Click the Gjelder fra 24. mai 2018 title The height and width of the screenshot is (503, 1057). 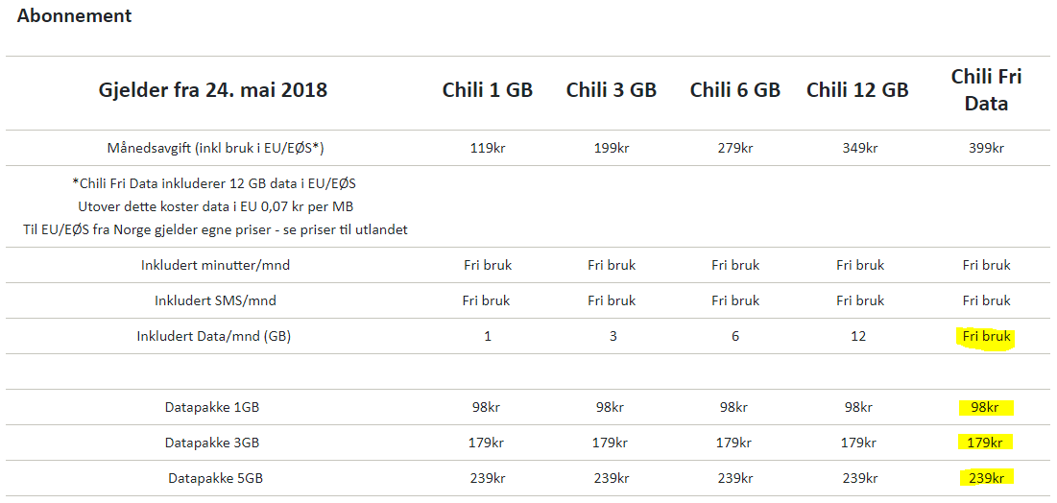point(213,89)
